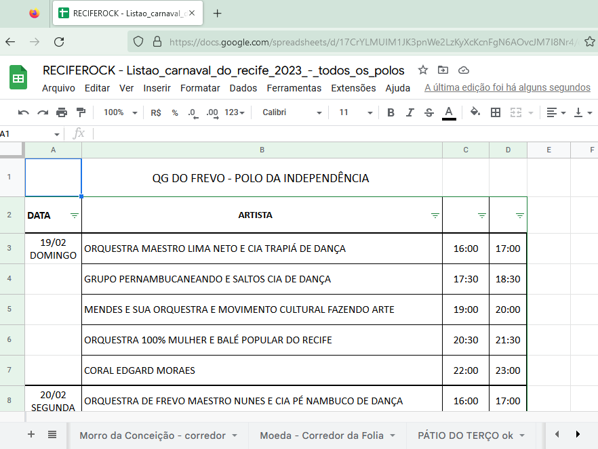Screen dimensions: 598x449
Task: Activate the paint format tool
Action: tap(81, 112)
